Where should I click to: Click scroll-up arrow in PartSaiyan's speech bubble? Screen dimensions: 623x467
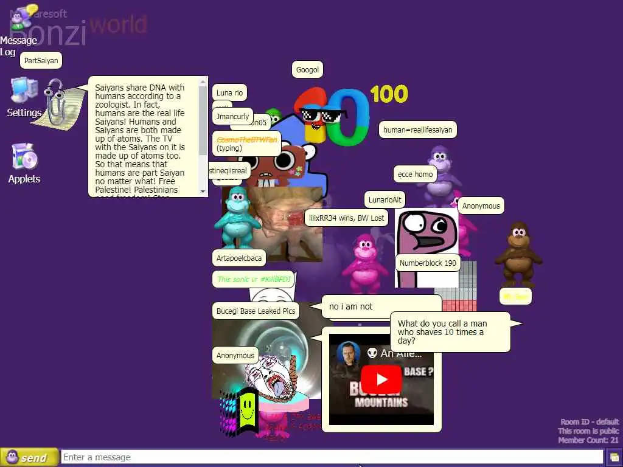(x=203, y=81)
